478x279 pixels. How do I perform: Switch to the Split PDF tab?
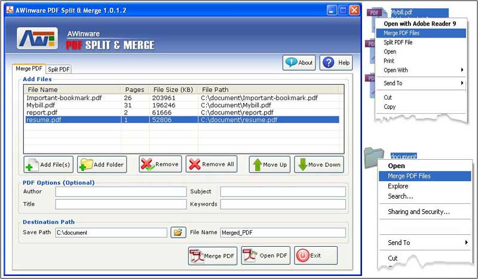pyautogui.click(x=59, y=69)
